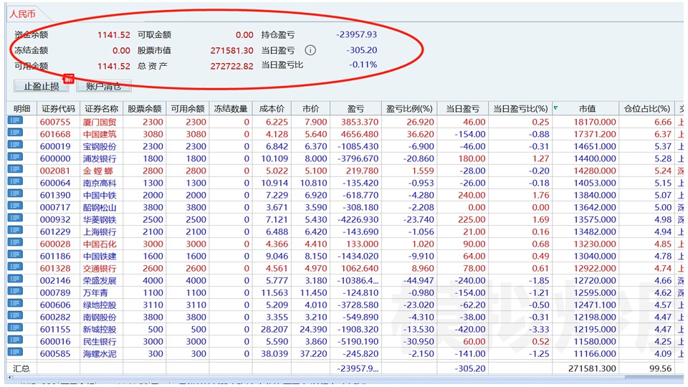Open detail icon for 中国中铁 row
Image resolution: width=688 pixels, height=387 pixels.
coord(15,194)
